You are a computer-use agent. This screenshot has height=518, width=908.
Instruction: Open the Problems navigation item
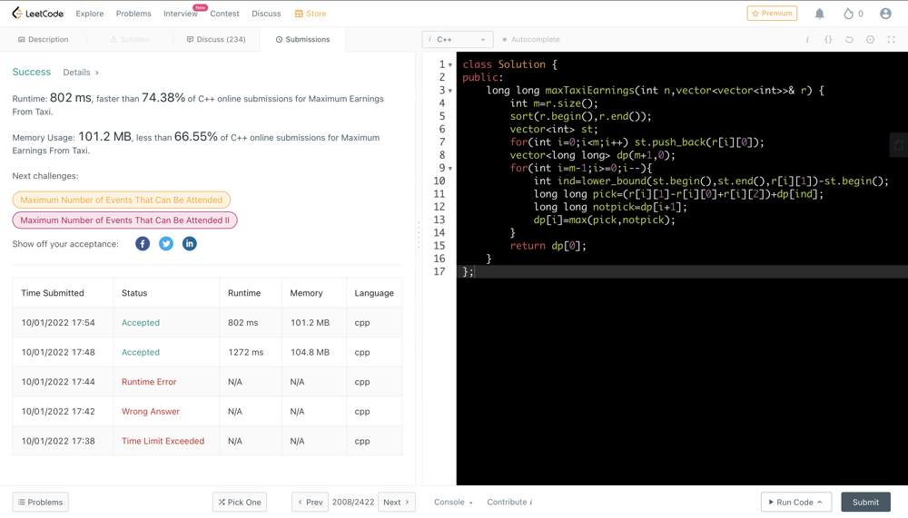(133, 14)
